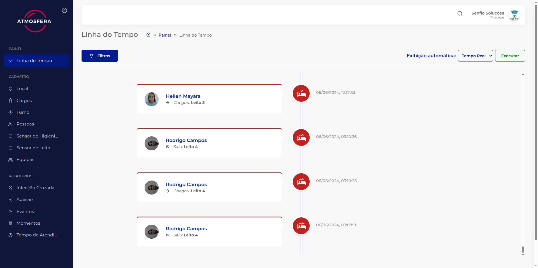Open Linha do Tempo in sidebar
The width and height of the screenshot is (538, 268).
click(x=34, y=61)
